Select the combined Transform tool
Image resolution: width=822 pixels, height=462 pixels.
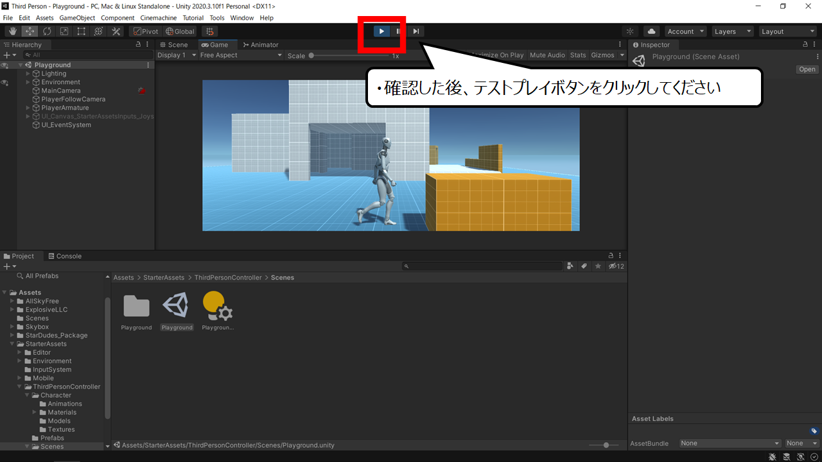[x=99, y=31]
